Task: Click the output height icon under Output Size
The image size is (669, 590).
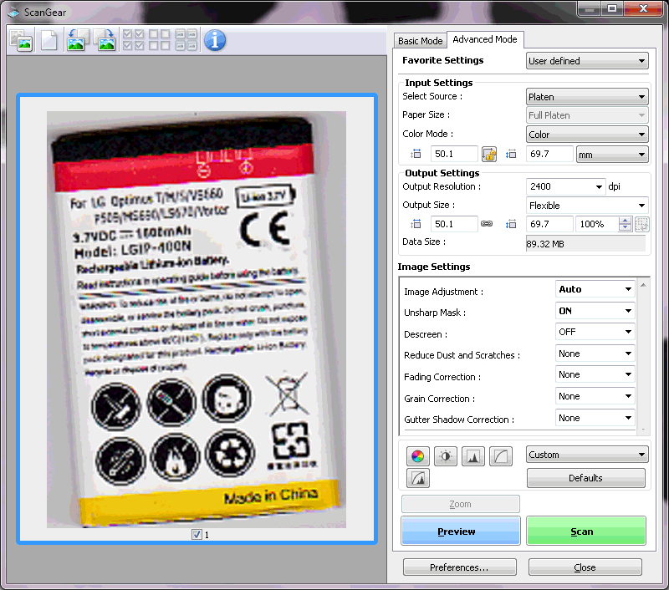Action: pyautogui.click(x=511, y=224)
